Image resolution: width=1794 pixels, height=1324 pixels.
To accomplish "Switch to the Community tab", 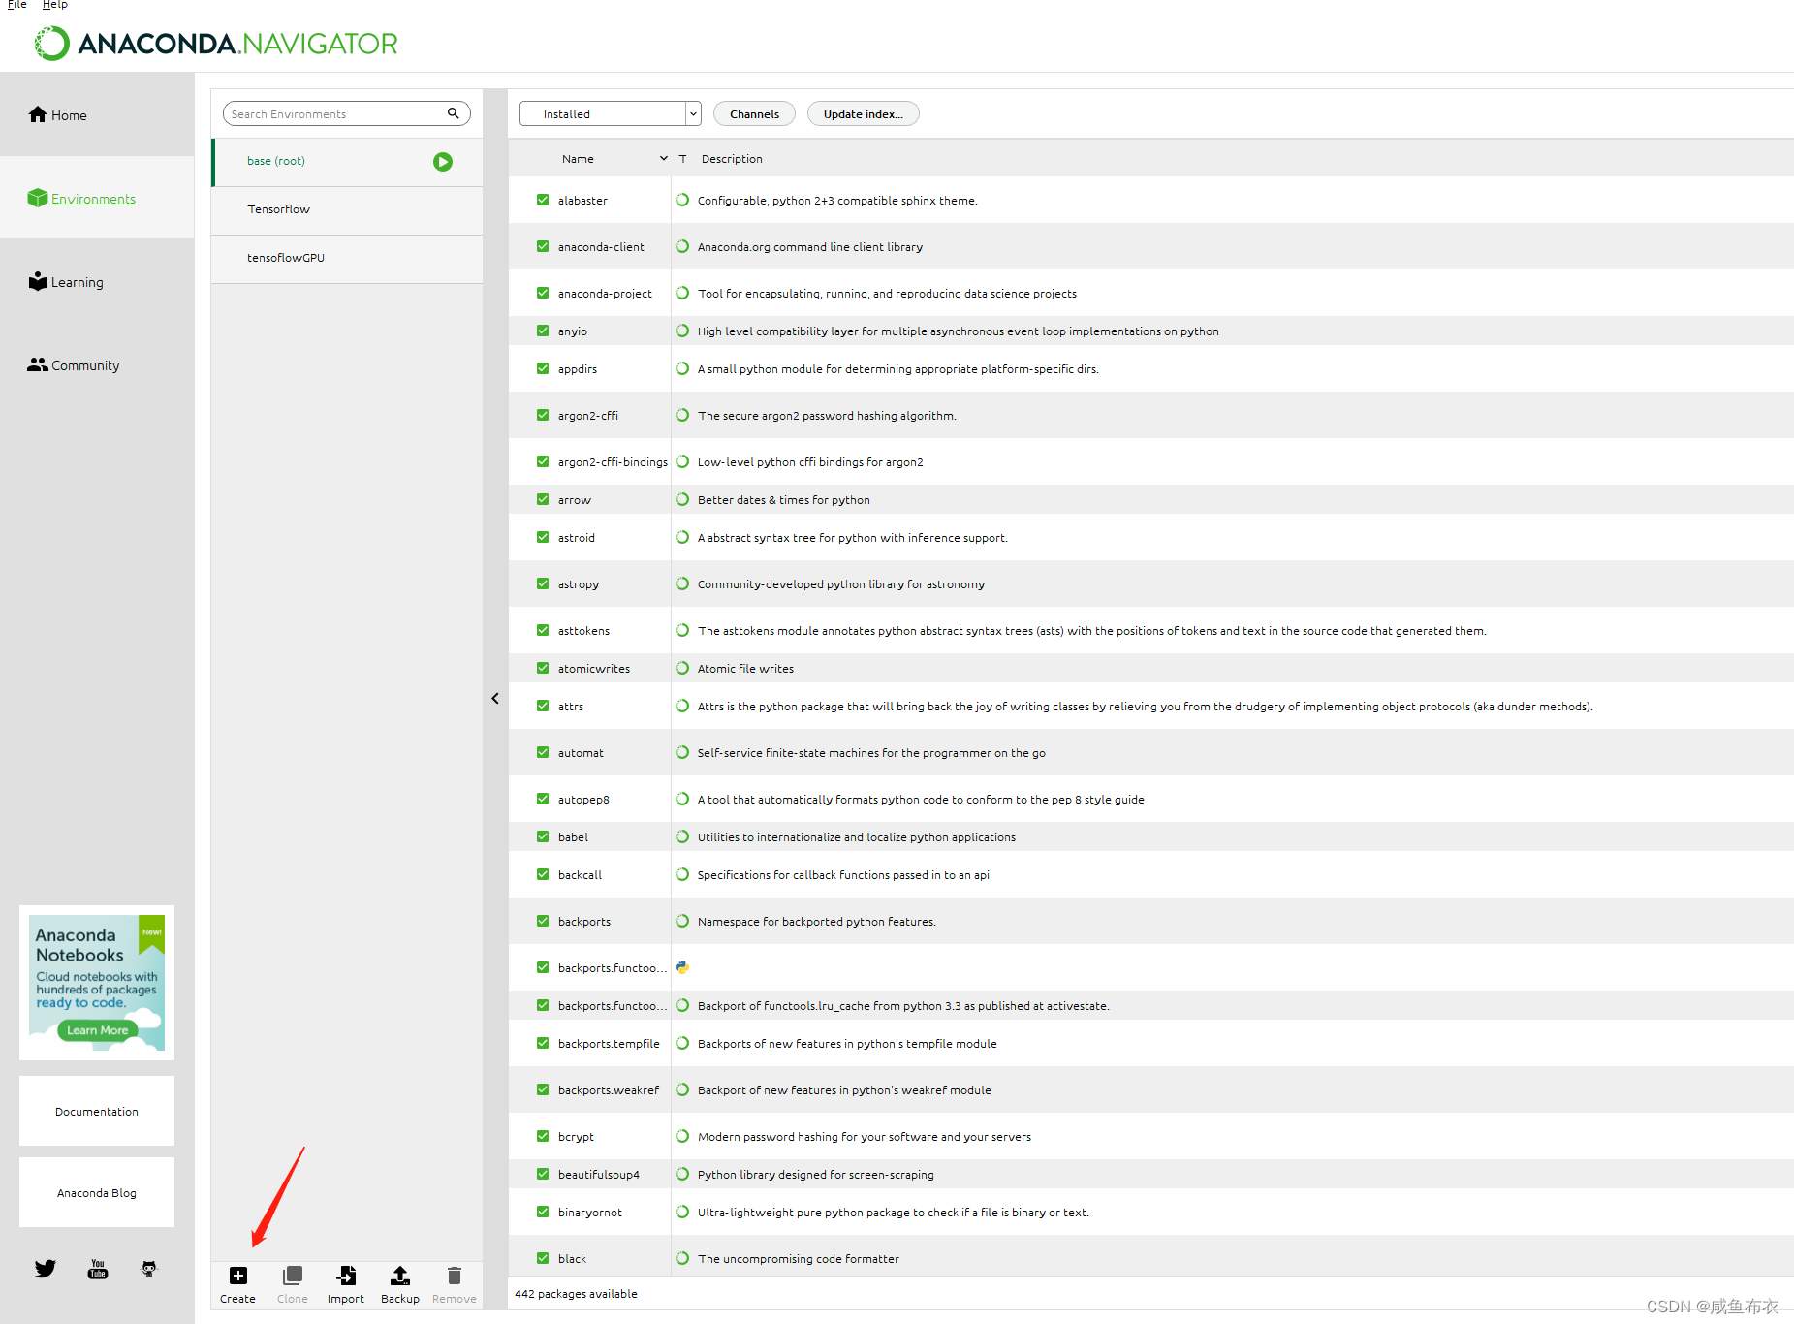I will coord(97,364).
